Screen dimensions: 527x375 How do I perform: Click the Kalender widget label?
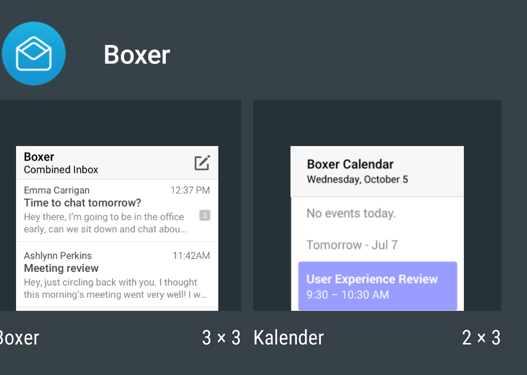(x=289, y=338)
